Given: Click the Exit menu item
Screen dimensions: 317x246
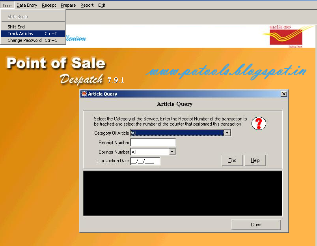Looking at the screenshot, I should (x=102, y=5).
